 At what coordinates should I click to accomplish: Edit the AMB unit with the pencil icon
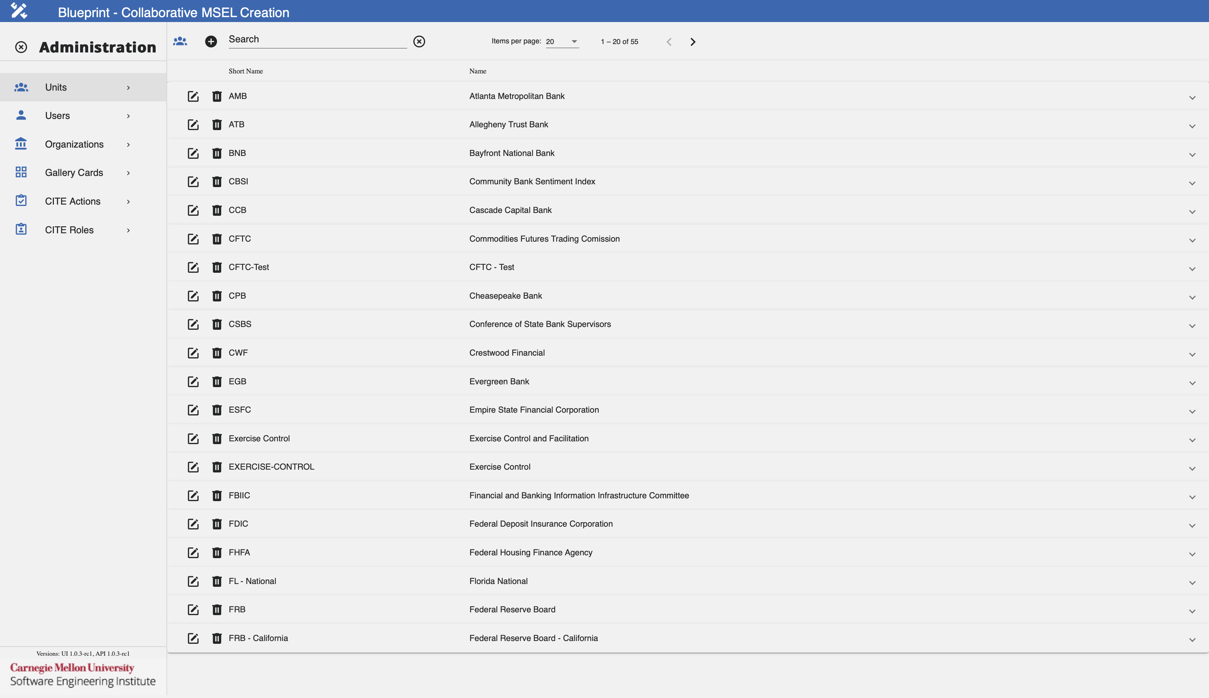[x=193, y=96]
